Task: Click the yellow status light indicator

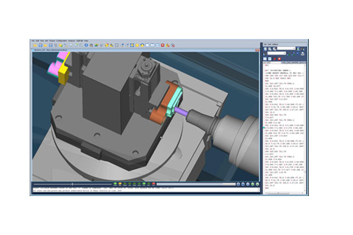Action: 120,184
